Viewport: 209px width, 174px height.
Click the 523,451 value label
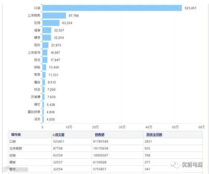point(190,8)
